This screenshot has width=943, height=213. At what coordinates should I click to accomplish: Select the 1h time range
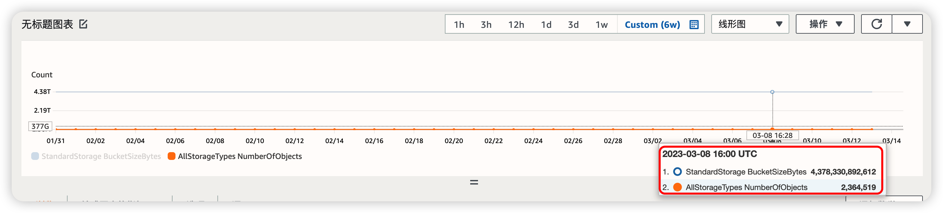coord(459,24)
